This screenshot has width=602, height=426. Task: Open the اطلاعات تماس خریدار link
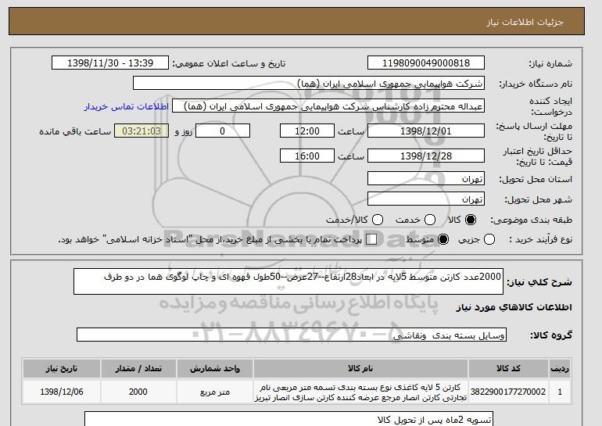click(127, 106)
